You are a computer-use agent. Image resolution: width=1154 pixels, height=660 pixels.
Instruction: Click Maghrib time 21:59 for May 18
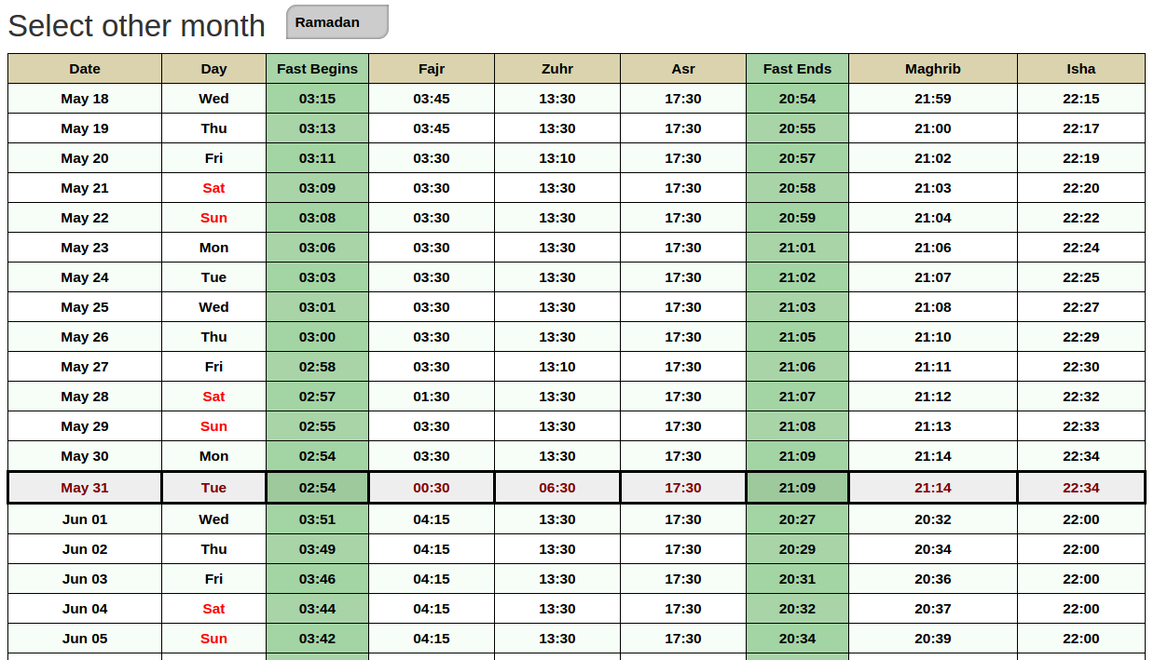click(x=932, y=99)
